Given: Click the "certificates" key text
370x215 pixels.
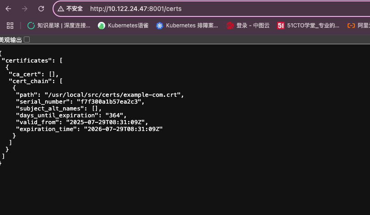Looking at the screenshot, I should point(27,61).
